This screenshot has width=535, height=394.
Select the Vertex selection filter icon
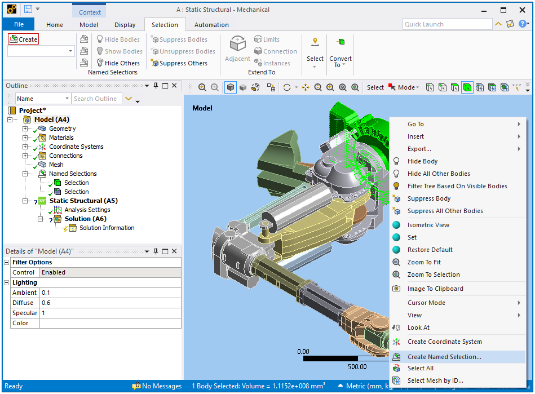[x=430, y=87]
